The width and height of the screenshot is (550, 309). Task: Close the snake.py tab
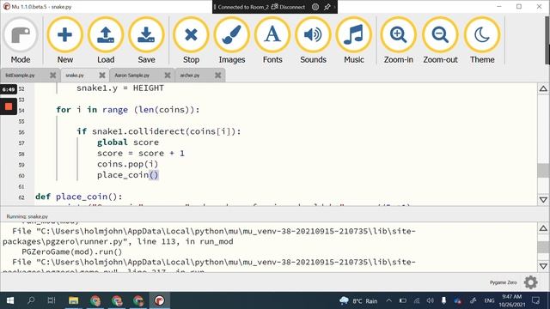click(102, 76)
